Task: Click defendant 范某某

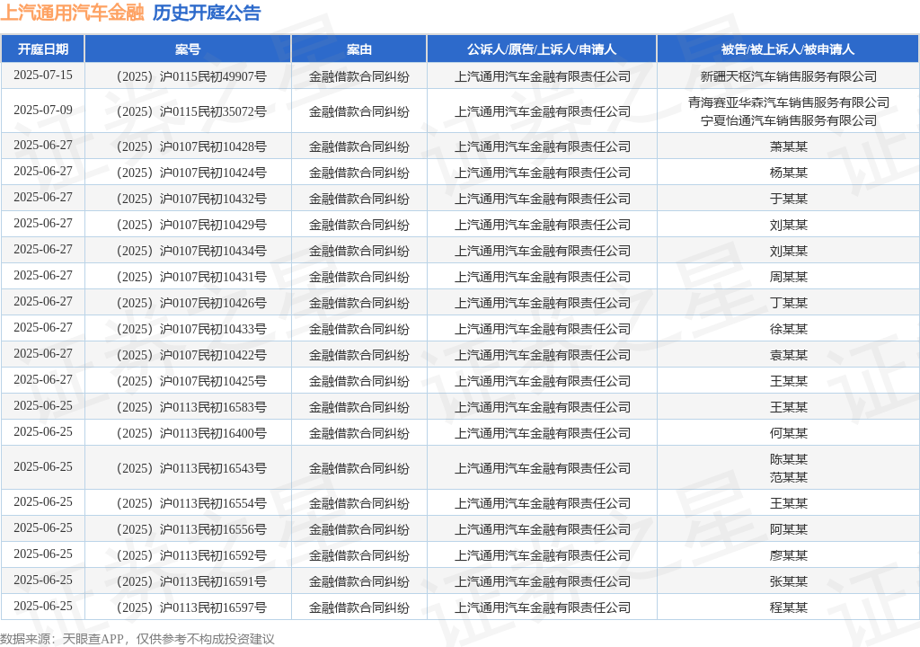Action: pos(789,478)
